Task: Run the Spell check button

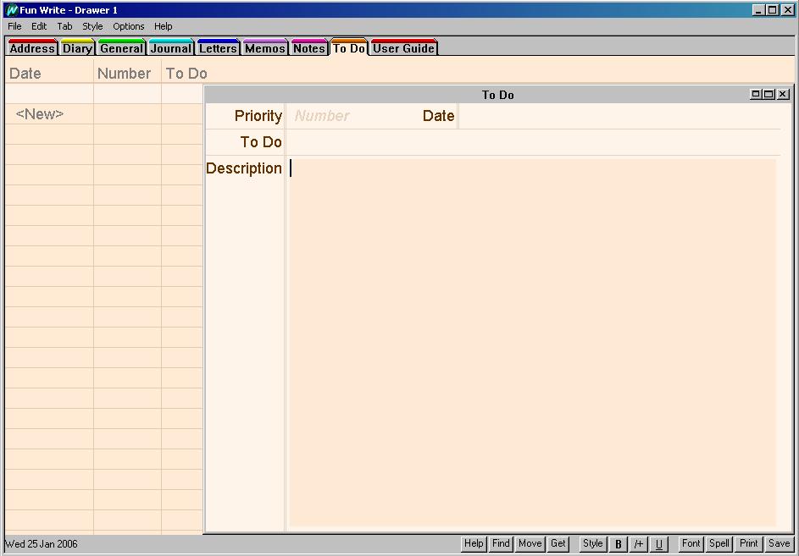Action: 719,544
